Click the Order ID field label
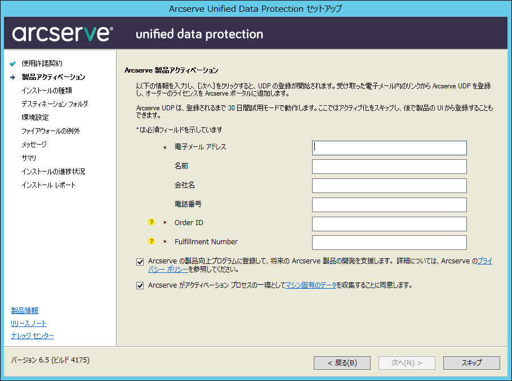This screenshot has height=381, width=512. click(x=189, y=222)
